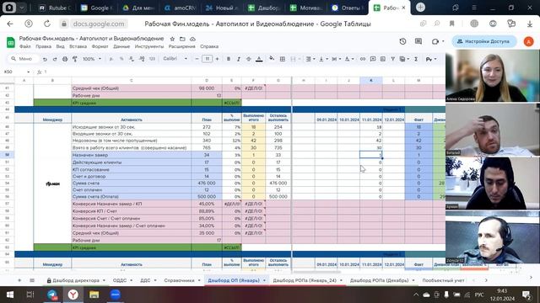Switch to Дашборд РОПа (Январь_24) tab
540x303 pixels.
pyautogui.click(x=305, y=280)
